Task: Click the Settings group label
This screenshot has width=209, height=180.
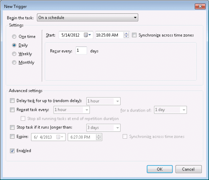Action: (16, 25)
